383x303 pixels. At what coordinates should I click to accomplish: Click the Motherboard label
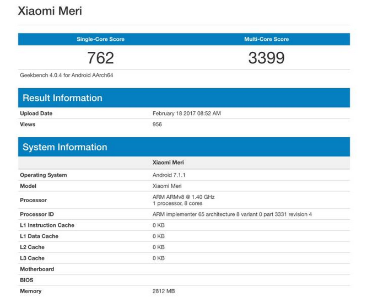pyautogui.click(x=37, y=269)
